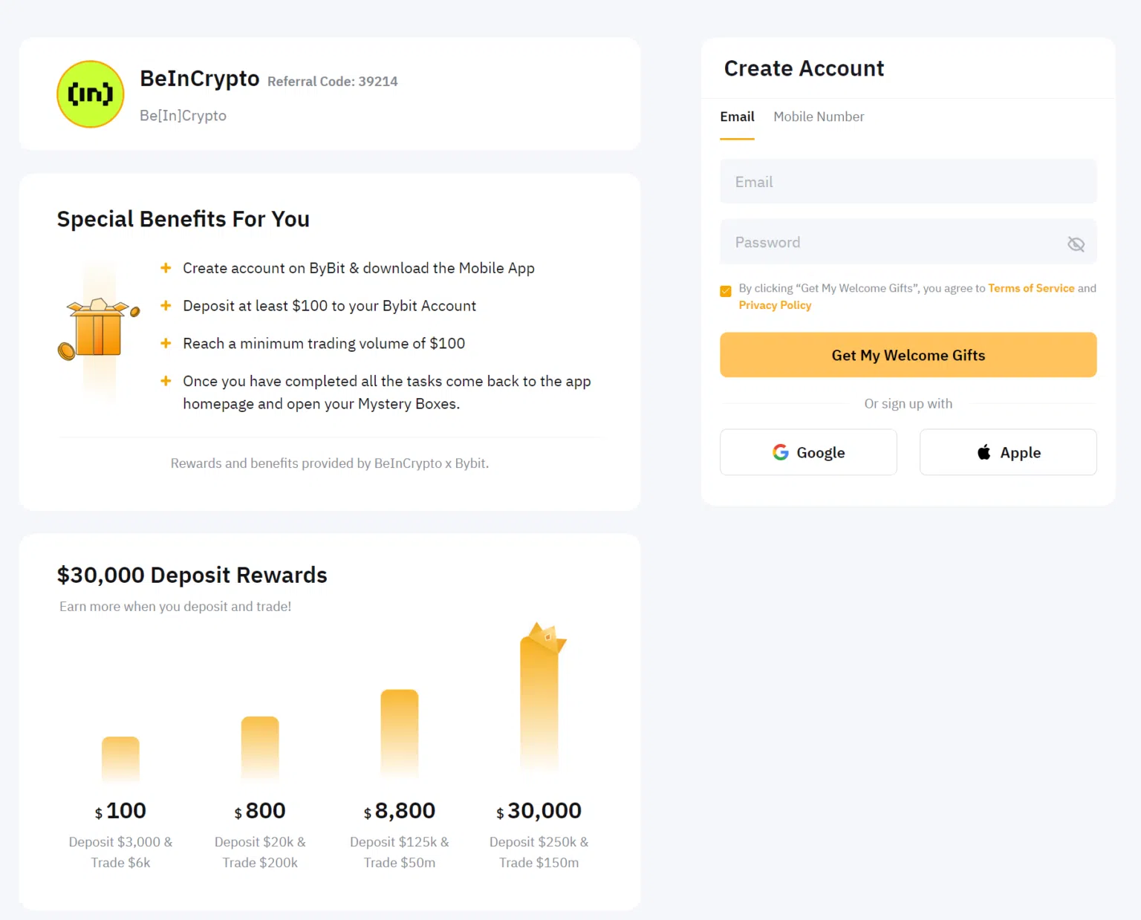Select the $100 reward bar

[120, 759]
